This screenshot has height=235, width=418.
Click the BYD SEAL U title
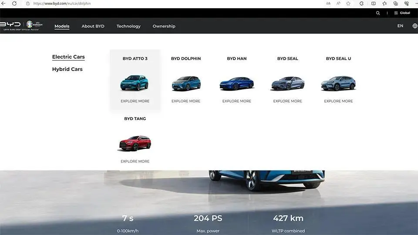(x=339, y=58)
